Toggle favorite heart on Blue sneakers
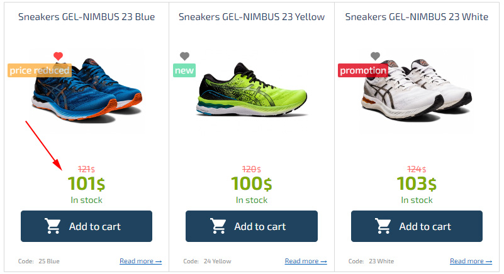The width and height of the screenshot is (504, 274). (x=59, y=57)
